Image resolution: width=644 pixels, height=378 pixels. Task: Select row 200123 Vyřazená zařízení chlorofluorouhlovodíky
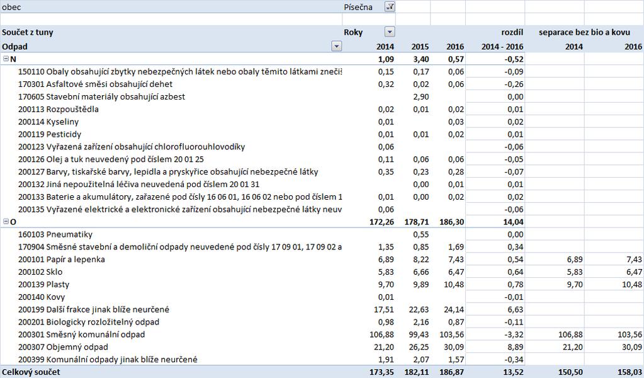pos(132,147)
